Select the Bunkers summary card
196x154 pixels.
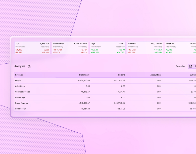point(145,48)
